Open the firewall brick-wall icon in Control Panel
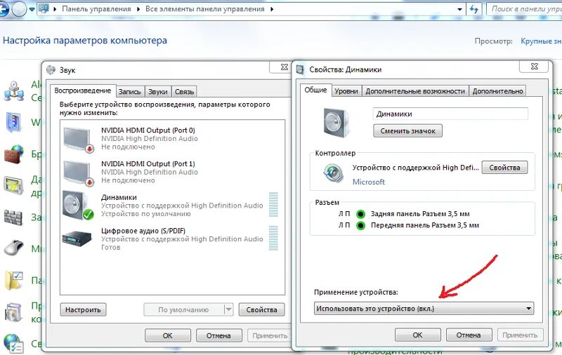This screenshot has height=355, width=562. (x=13, y=154)
